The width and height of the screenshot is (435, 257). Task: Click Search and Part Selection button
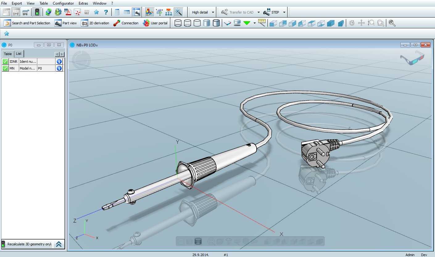[x=27, y=23]
